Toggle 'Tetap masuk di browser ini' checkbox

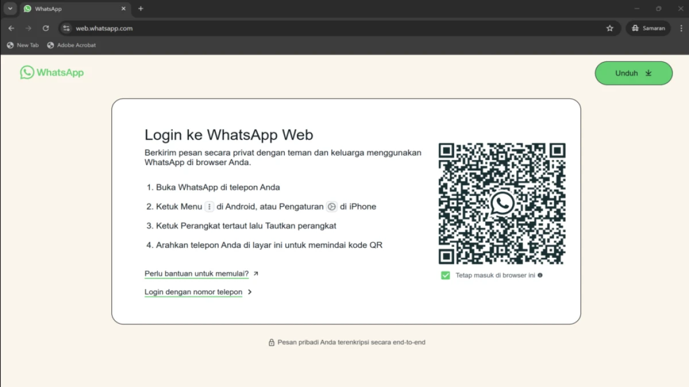(x=446, y=275)
